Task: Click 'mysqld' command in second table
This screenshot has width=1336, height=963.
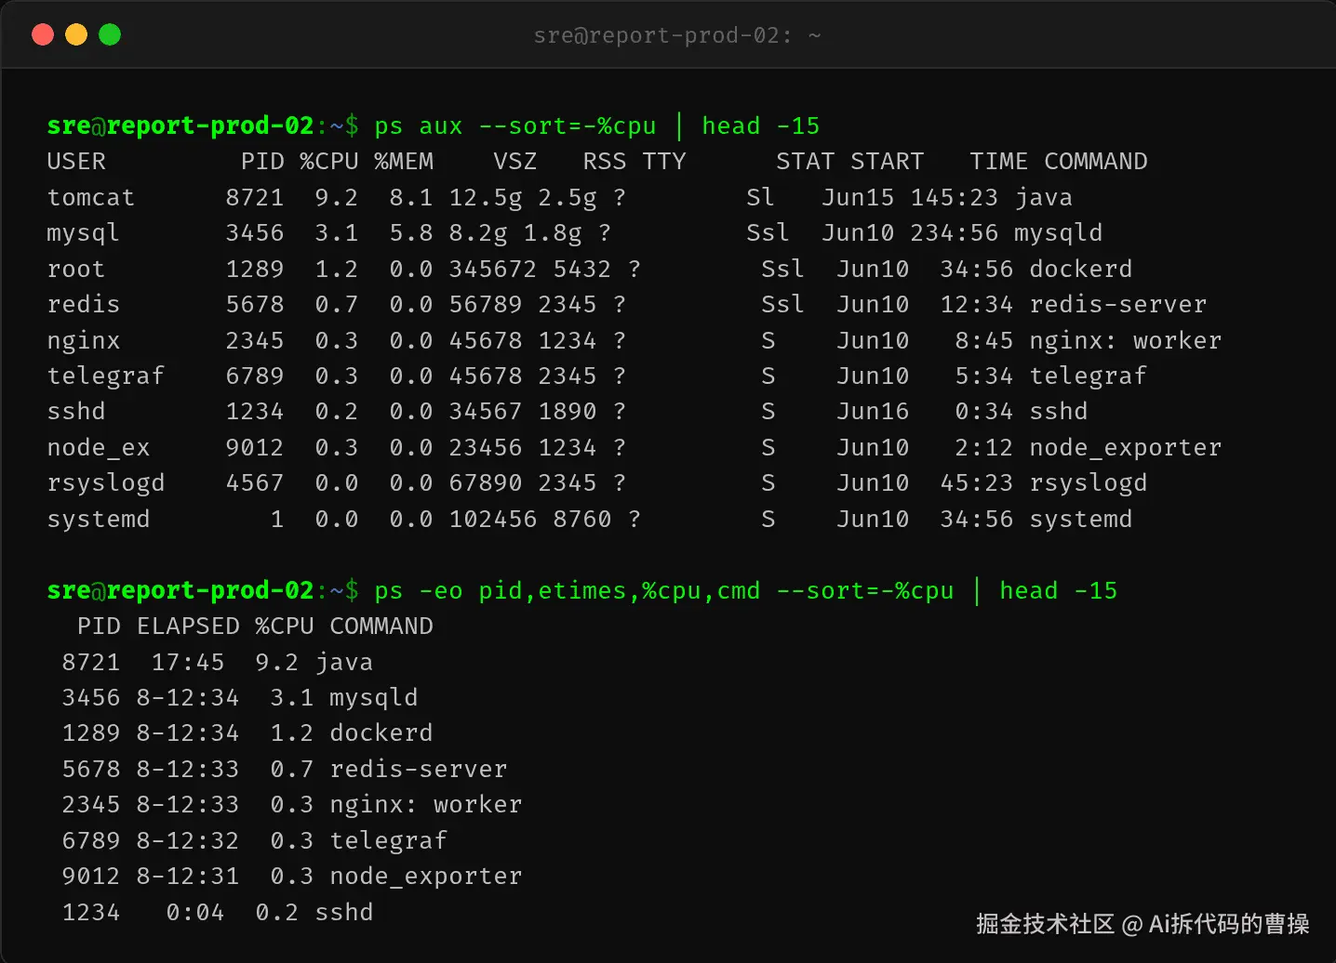Action: [374, 697]
